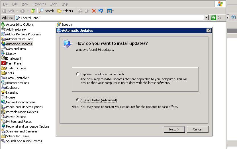Click the red Delete toolbar icon
The height and width of the screenshot is (149, 237).
(94, 11)
